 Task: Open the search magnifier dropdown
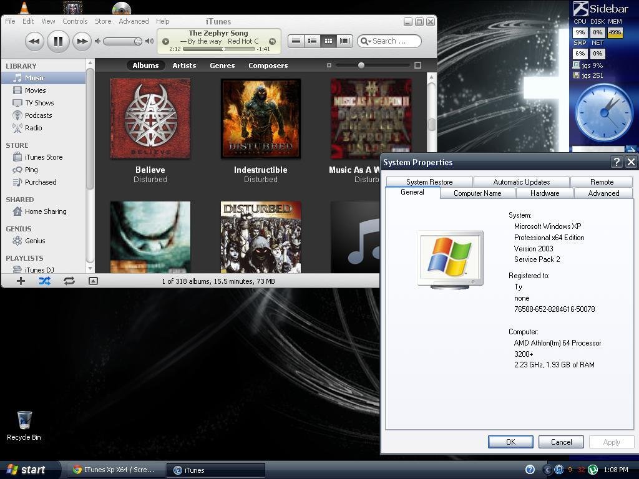[366, 41]
